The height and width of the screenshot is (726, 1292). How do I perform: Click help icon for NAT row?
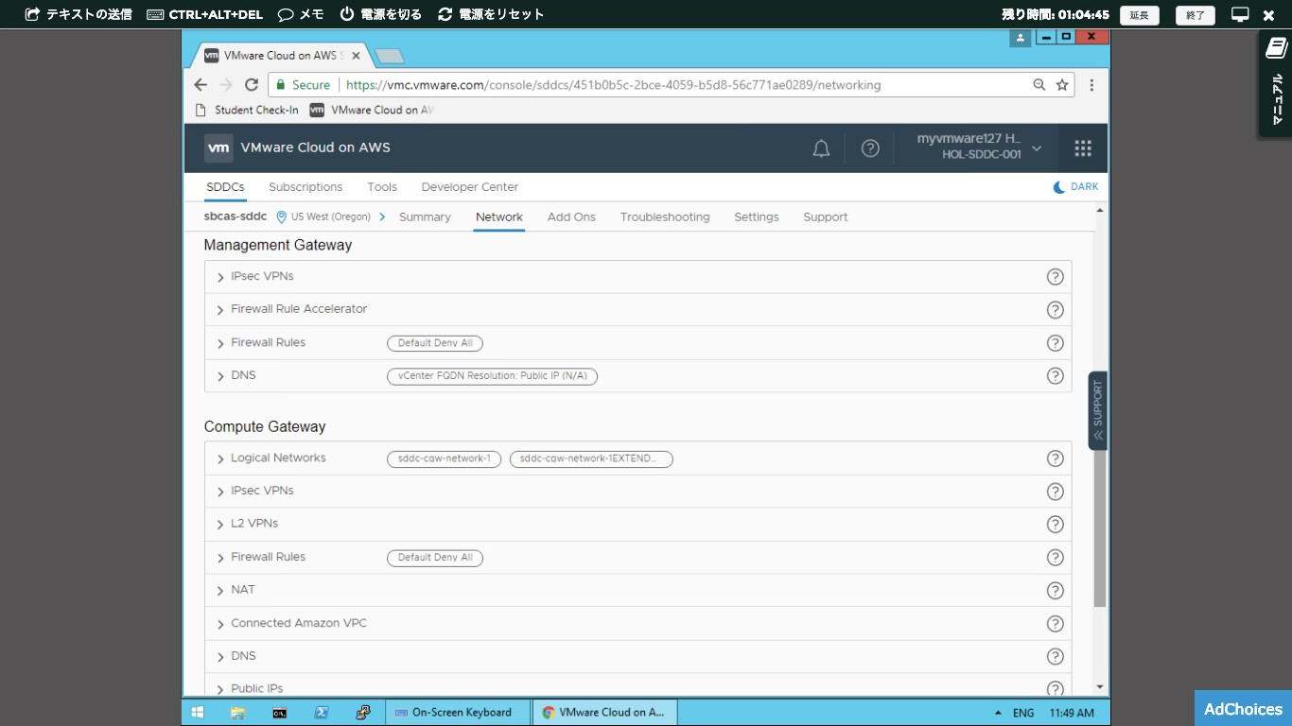click(1055, 591)
